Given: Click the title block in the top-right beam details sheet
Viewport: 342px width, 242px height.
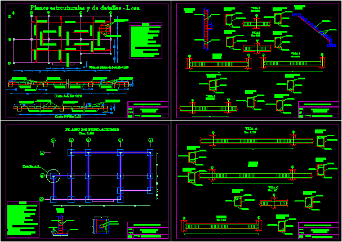Looking at the screenshot, I should (x=318, y=109).
